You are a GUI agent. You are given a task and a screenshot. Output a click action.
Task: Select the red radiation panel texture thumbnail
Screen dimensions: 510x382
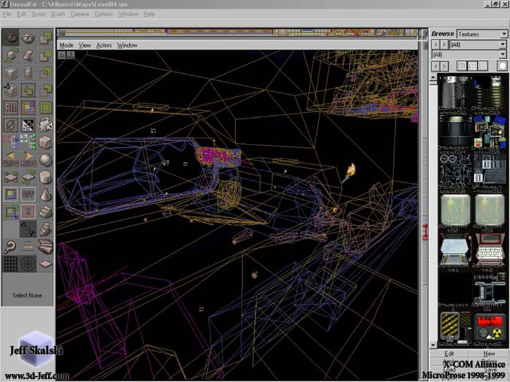point(490,327)
